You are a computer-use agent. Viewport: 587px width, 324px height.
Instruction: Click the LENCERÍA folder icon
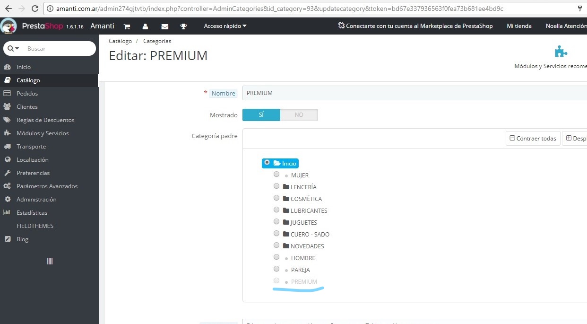coord(286,187)
